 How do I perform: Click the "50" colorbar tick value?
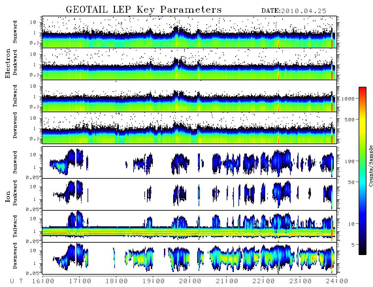(351, 182)
